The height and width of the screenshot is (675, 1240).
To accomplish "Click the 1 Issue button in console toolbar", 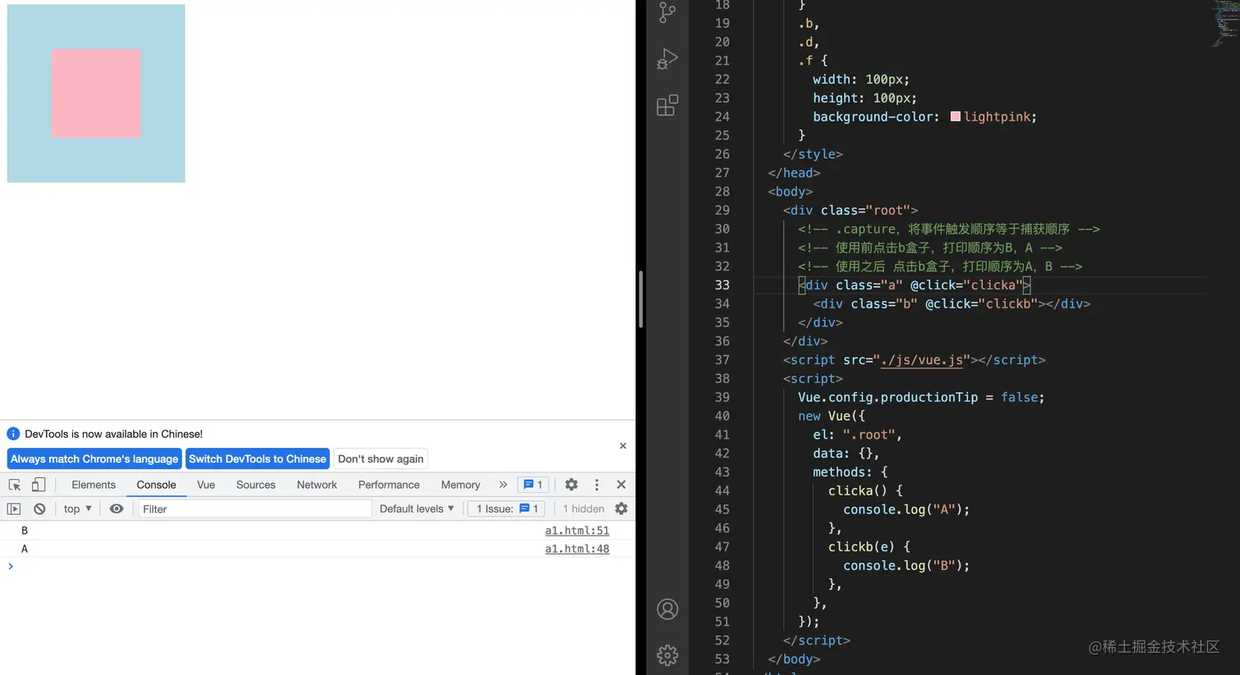I will tap(507, 509).
